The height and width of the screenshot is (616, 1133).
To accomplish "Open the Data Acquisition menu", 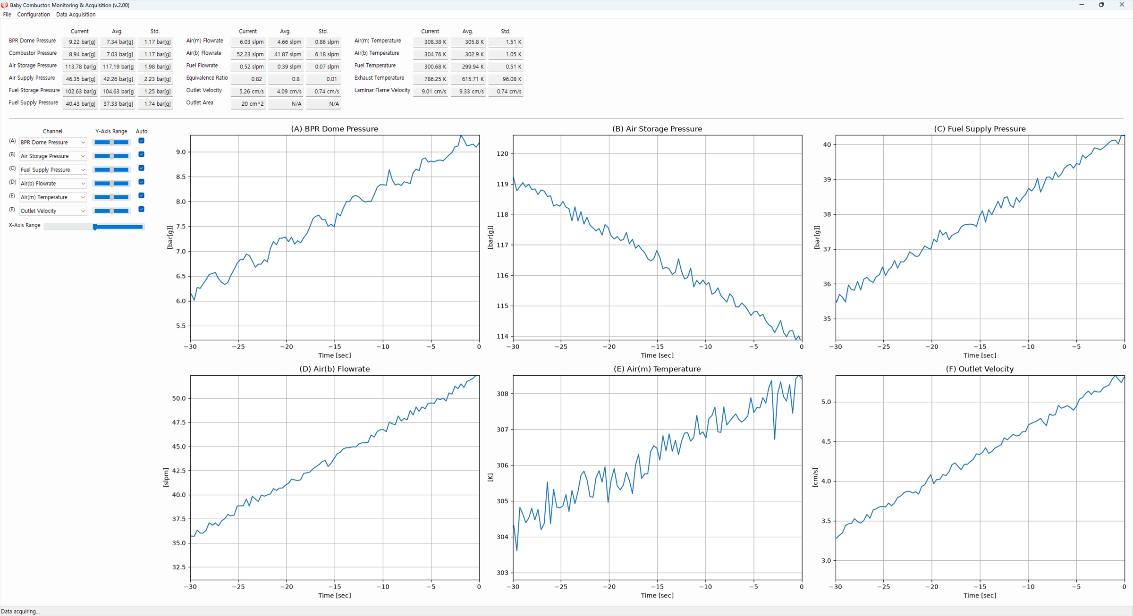I will (x=76, y=15).
